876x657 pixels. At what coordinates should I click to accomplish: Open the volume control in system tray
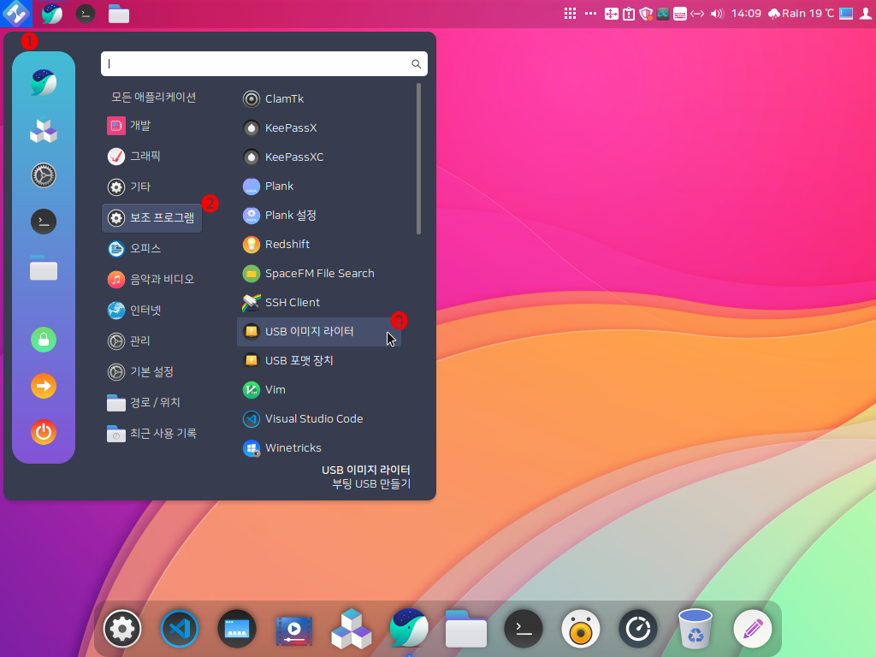716,14
